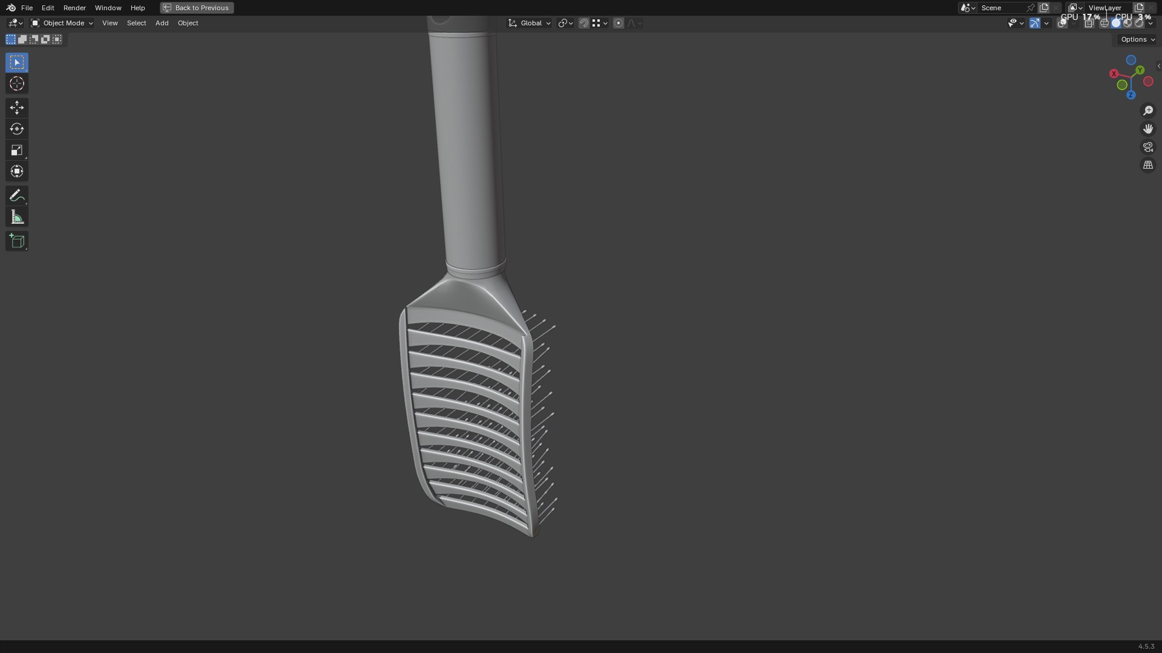Choose the Measure tool
1162x653 pixels.
click(17, 217)
